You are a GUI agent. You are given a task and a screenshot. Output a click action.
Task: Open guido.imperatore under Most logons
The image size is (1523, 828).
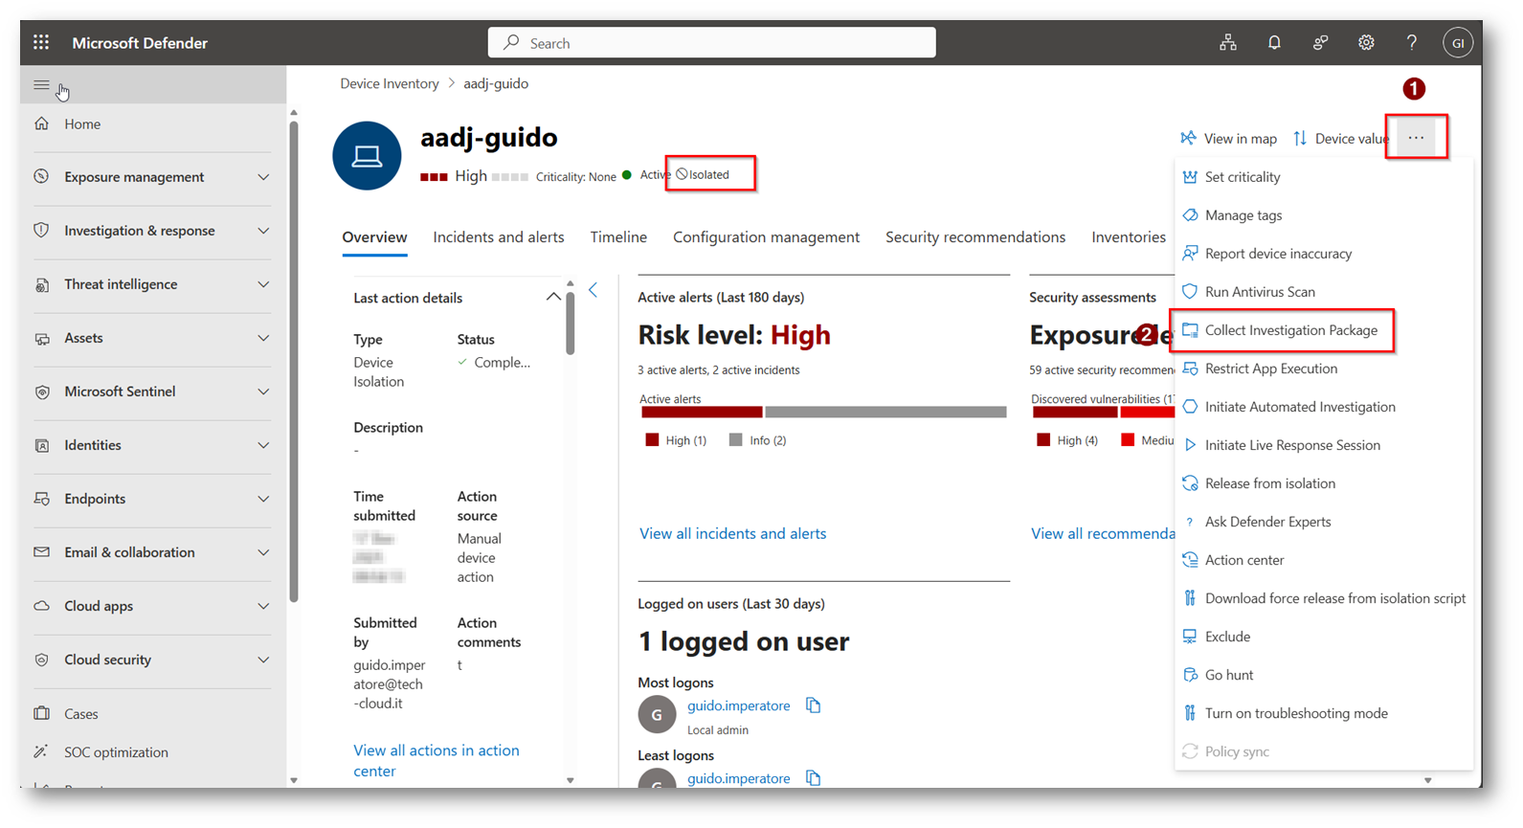pyautogui.click(x=739, y=705)
